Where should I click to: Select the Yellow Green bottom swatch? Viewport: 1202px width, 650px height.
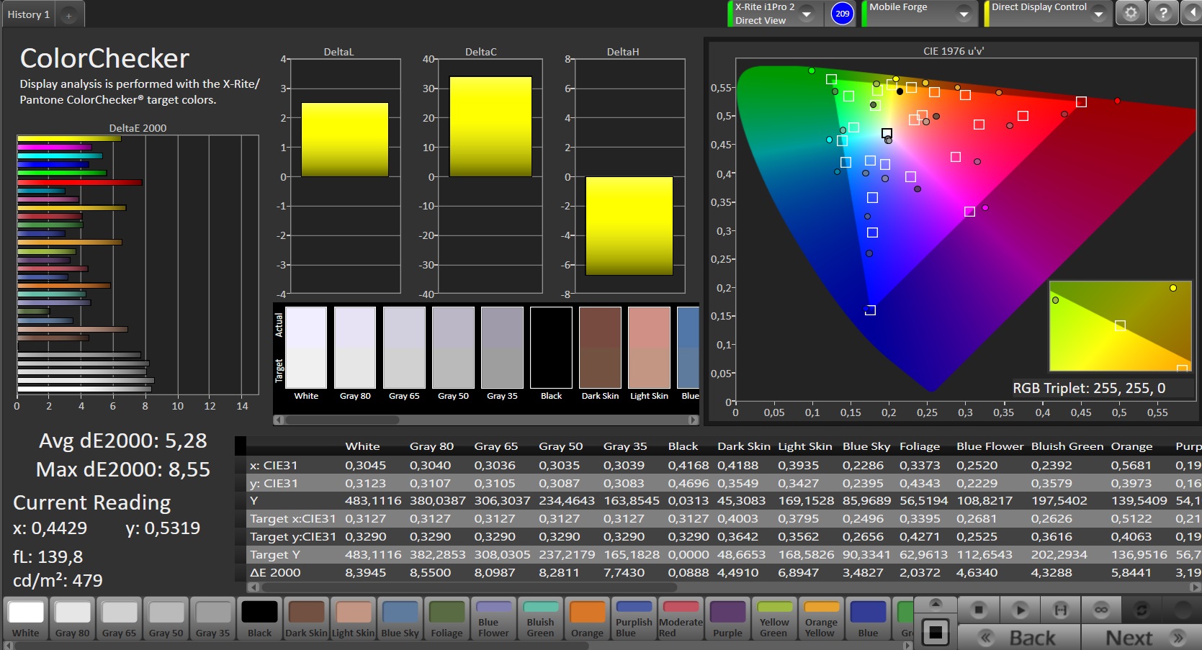(x=774, y=618)
